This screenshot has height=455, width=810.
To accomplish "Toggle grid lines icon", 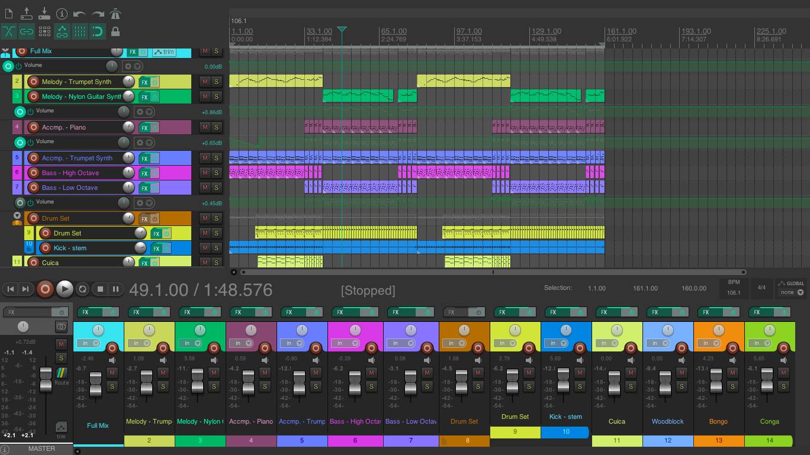I will [x=80, y=31].
